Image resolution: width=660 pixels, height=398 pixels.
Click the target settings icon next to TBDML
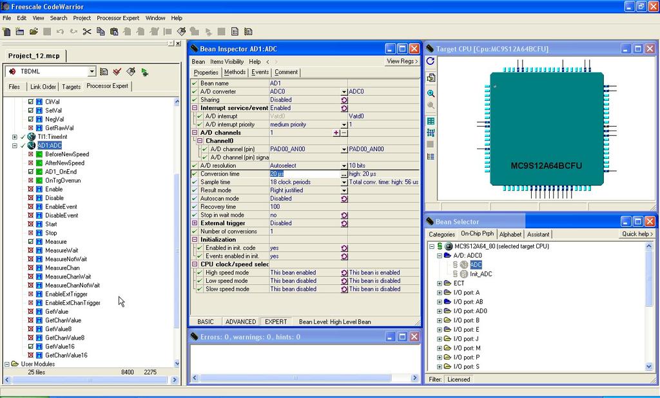point(104,72)
